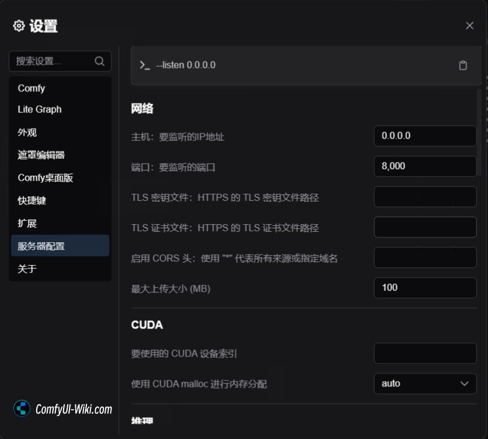Focus the 搜索设置 search field

tap(53, 61)
